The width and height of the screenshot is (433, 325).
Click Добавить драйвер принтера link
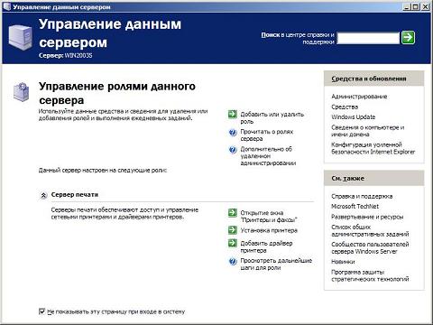pyautogui.click(x=266, y=246)
